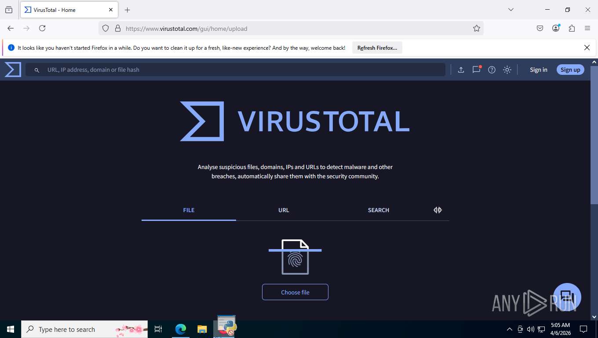The width and height of the screenshot is (598, 338).
Task: Click the fingerprint file icon
Action: pos(295,257)
